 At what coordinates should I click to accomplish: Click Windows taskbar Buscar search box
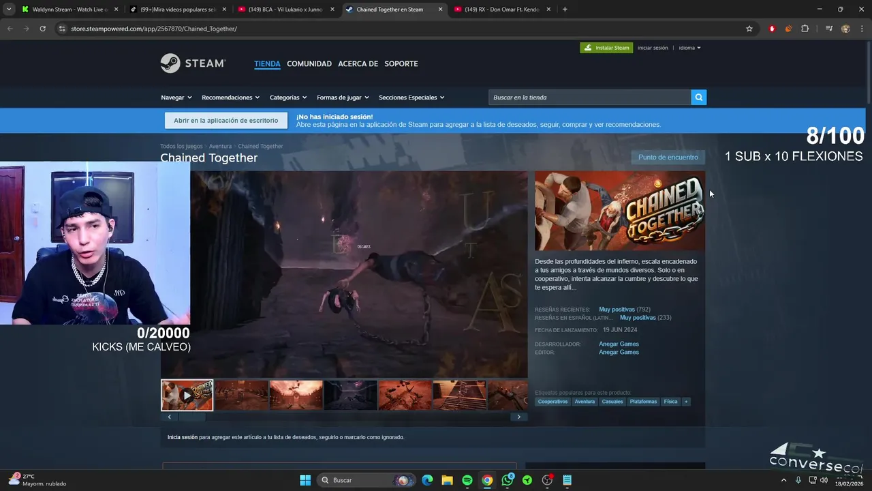click(367, 480)
